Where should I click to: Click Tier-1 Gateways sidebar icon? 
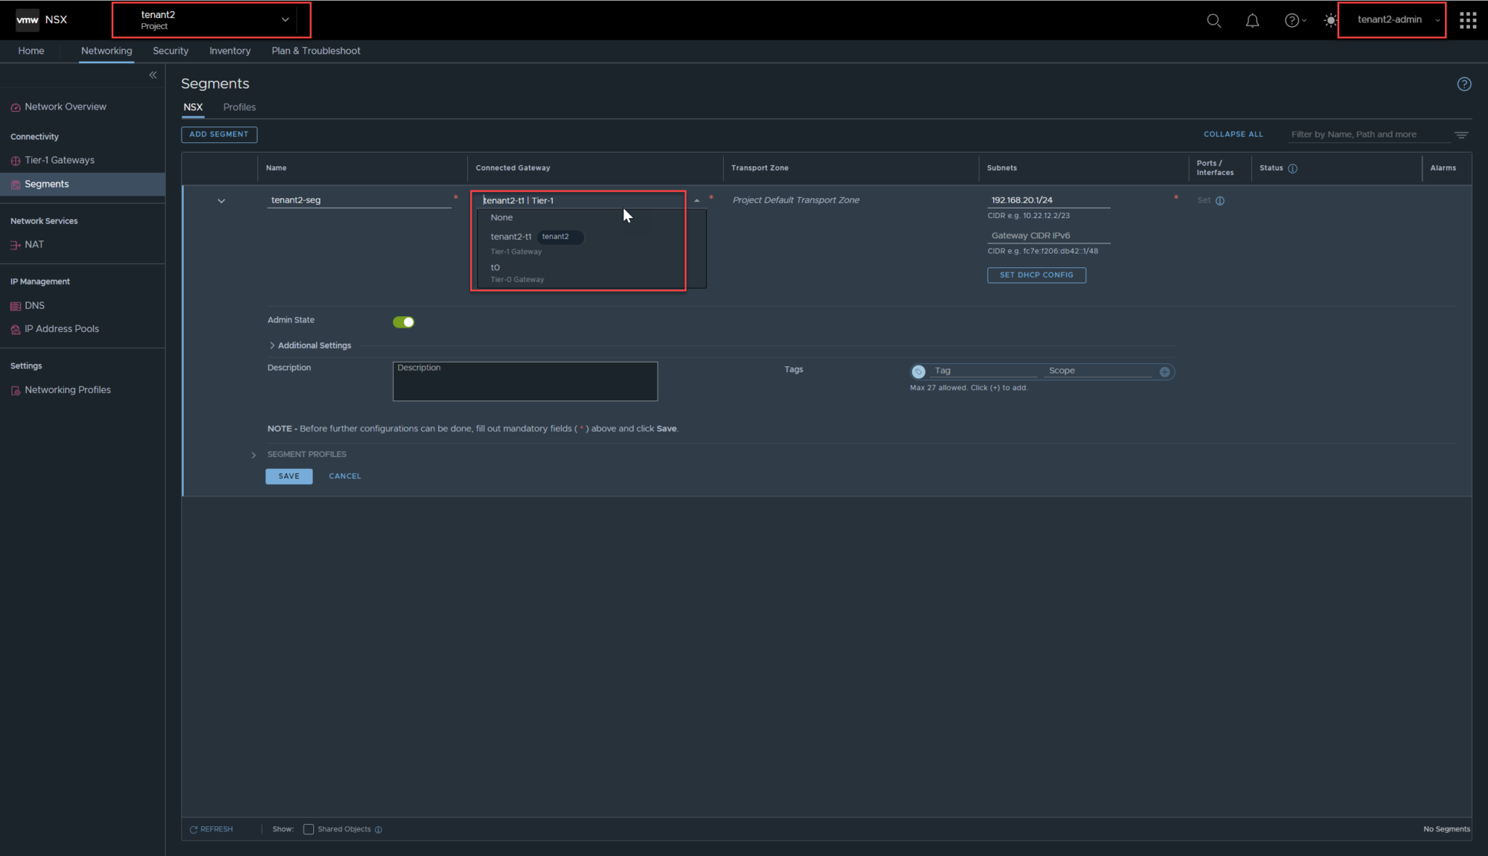(15, 161)
